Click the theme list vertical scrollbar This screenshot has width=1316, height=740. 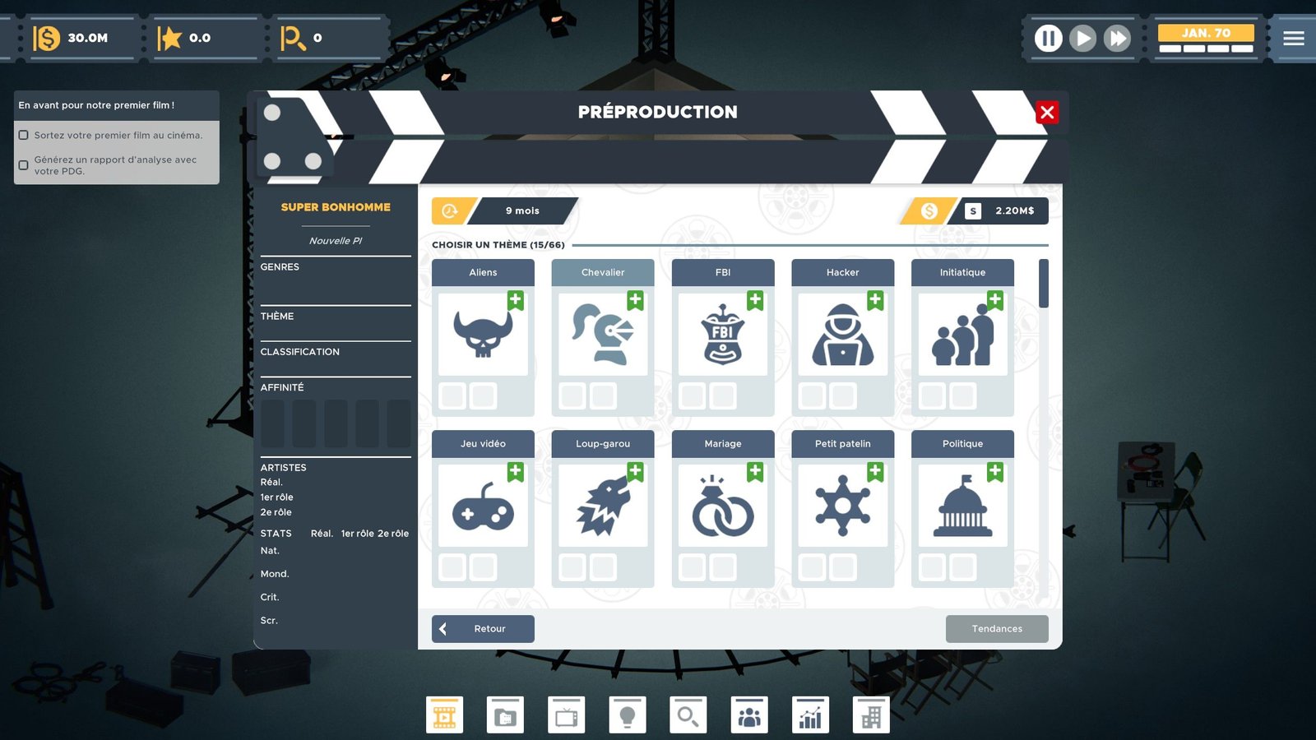point(1044,284)
